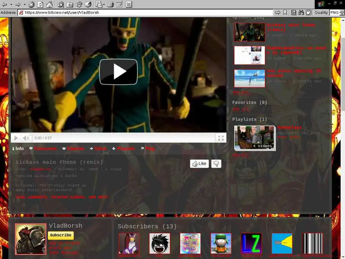Stop page loading with the Stop icon
Image resolution: width=345 pixels, height=259 pixels.
pos(31,4)
